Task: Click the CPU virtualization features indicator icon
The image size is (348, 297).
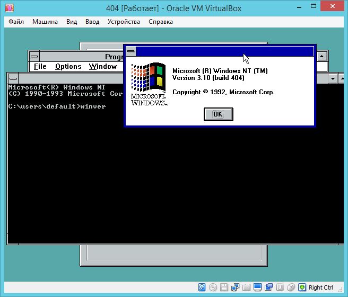Action: tap(280, 287)
